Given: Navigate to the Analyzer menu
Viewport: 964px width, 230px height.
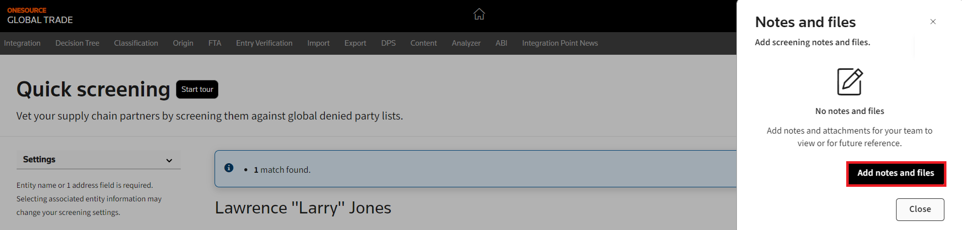Looking at the screenshot, I should (x=466, y=43).
